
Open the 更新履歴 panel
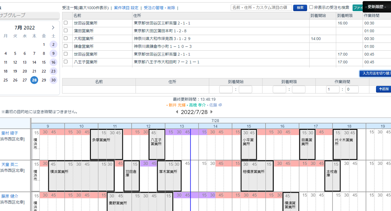[377, 7]
